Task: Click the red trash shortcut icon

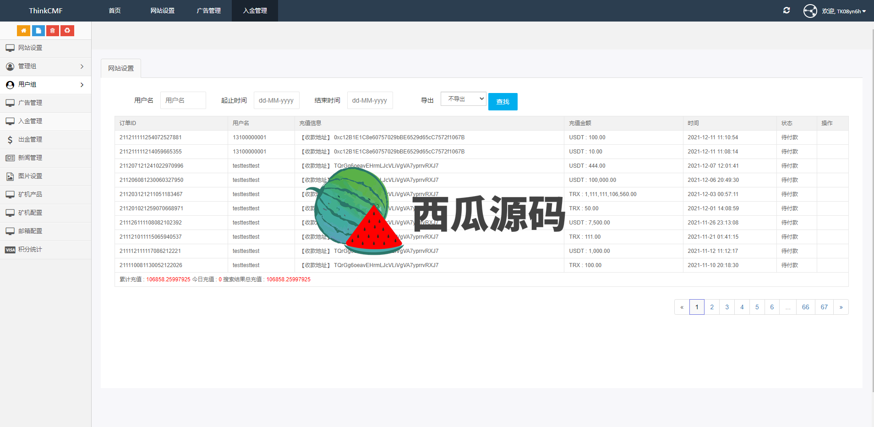Action: (53, 31)
